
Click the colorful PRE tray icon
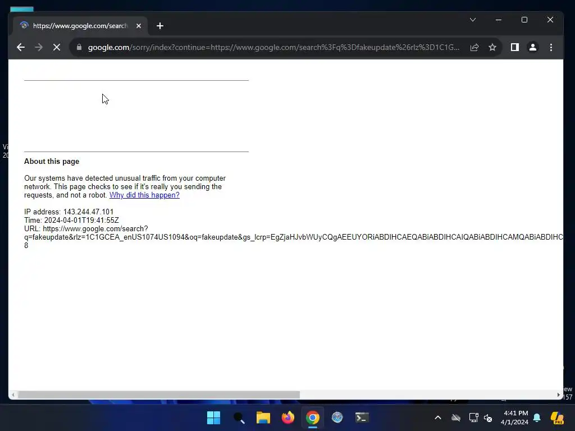tap(557, 418)
